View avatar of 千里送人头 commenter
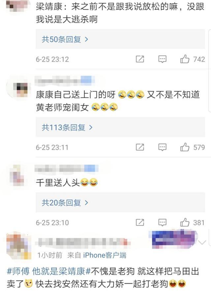The width and height of the screenshot is (211, 293). pos(17,176)
